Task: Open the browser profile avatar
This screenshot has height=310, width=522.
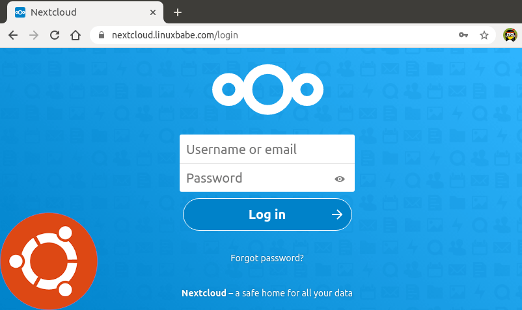Action: [510, 35]
